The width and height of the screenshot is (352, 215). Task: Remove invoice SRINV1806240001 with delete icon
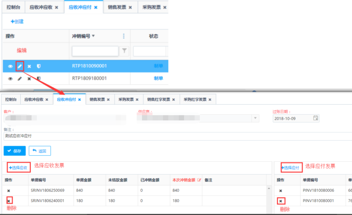(9, 201)
